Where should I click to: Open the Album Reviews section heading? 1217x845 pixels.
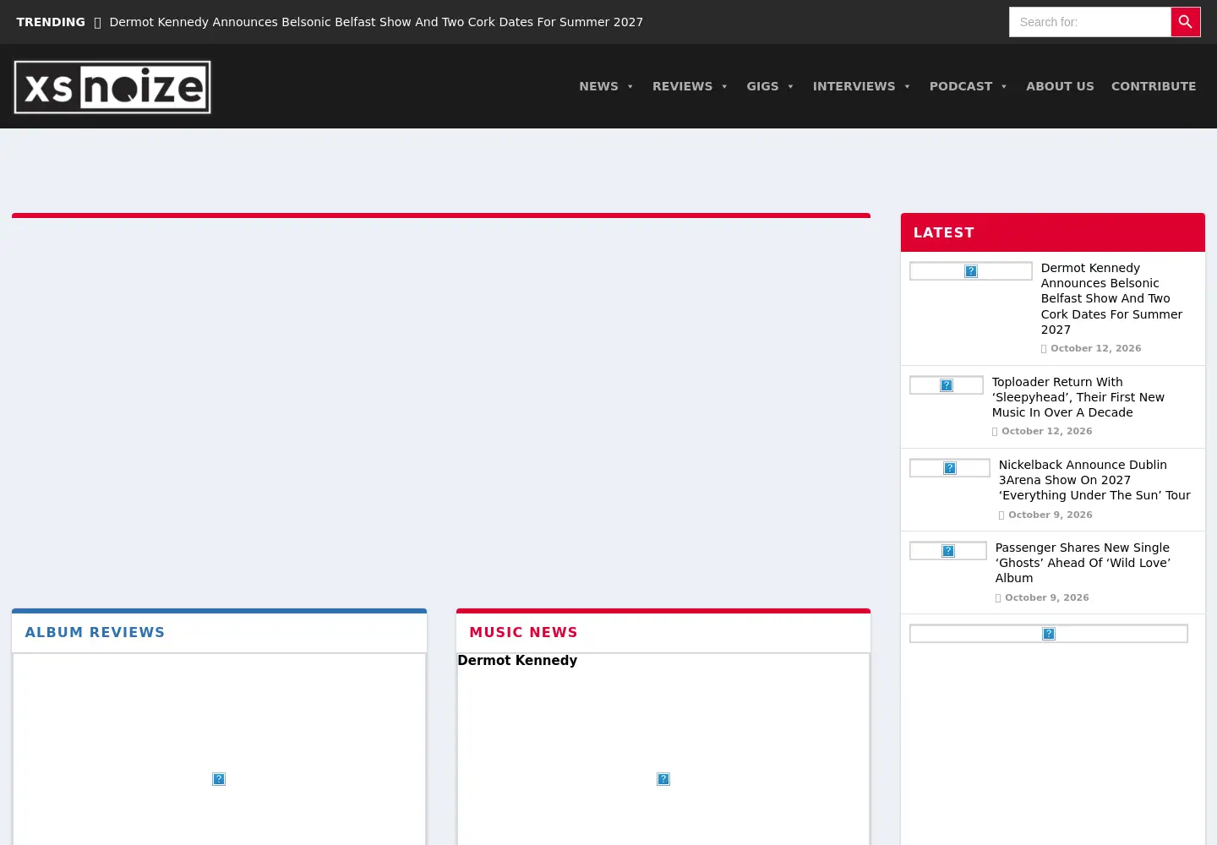95,632
